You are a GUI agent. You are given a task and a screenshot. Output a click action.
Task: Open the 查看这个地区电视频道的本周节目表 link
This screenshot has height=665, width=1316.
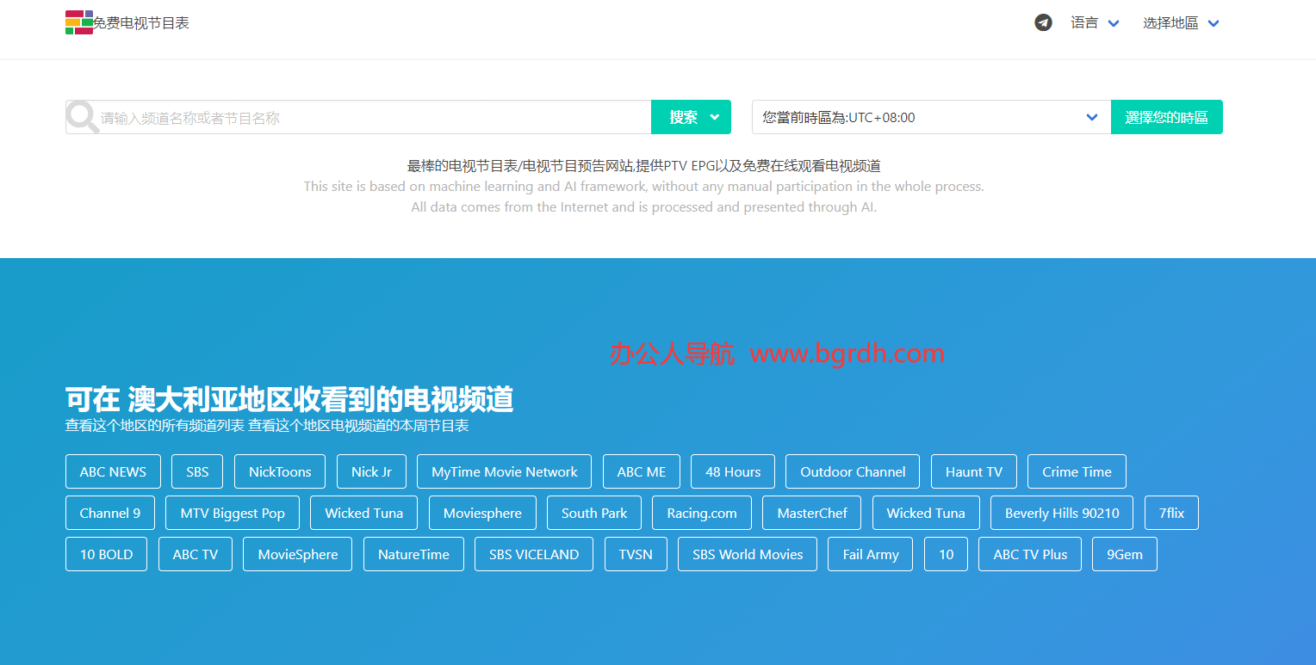click(358, 425)
